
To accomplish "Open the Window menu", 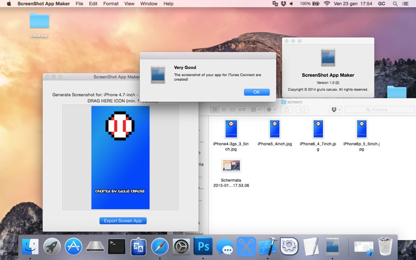I will click(x=149, y=4).
